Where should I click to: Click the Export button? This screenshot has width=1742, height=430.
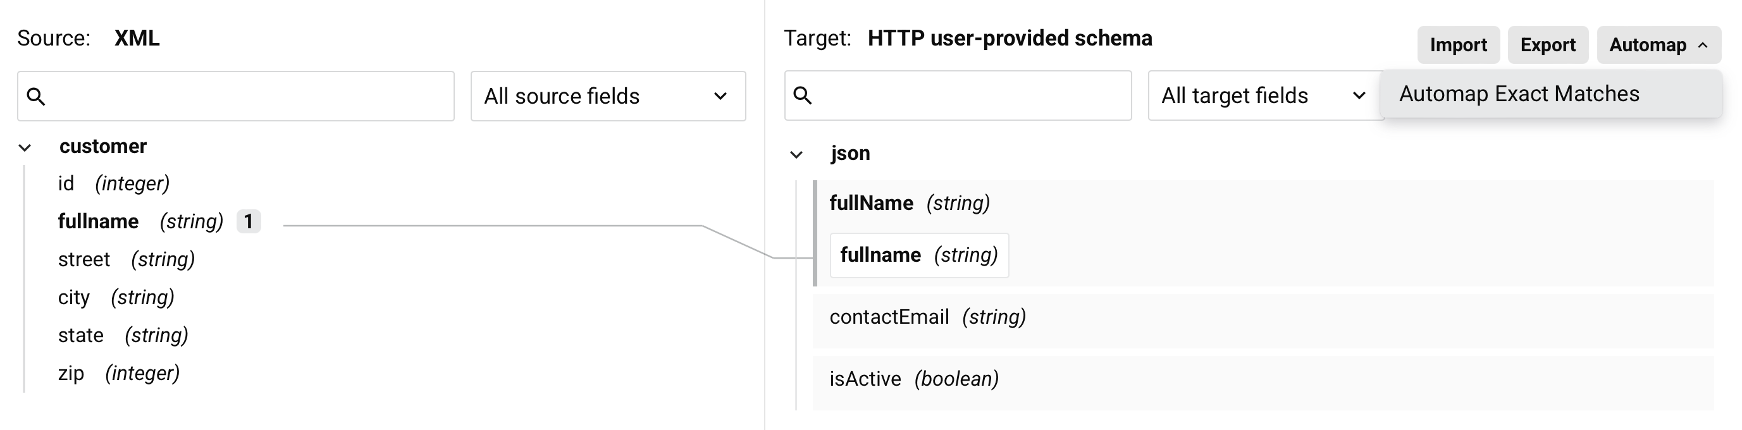click(x=1547, y=46)
